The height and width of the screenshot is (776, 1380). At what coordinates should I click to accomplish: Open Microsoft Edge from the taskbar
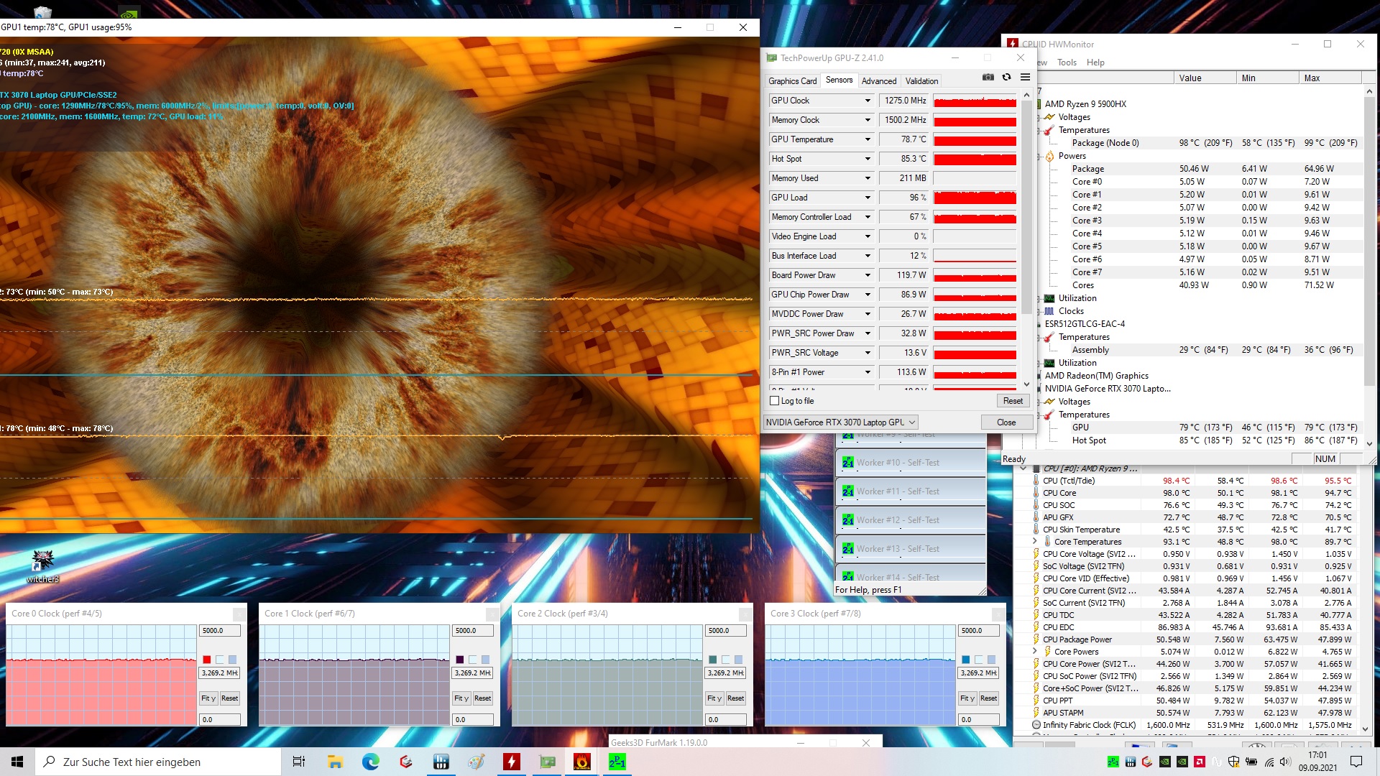pyautogui.click(x=371, y=762)
